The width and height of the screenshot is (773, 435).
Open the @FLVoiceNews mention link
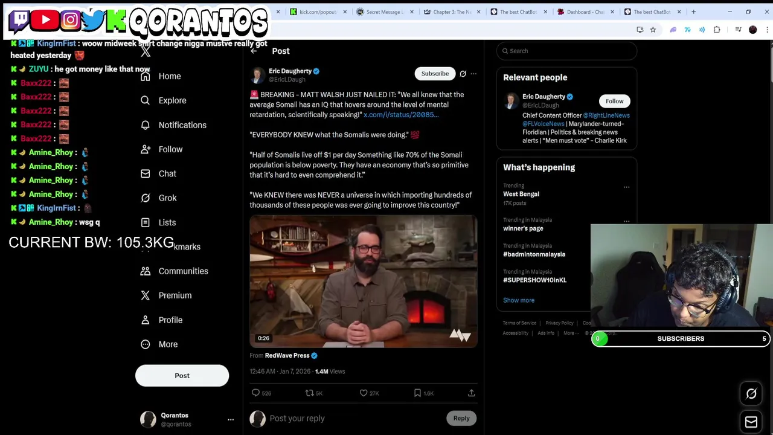pyautogui.click(x=544, y=124)
